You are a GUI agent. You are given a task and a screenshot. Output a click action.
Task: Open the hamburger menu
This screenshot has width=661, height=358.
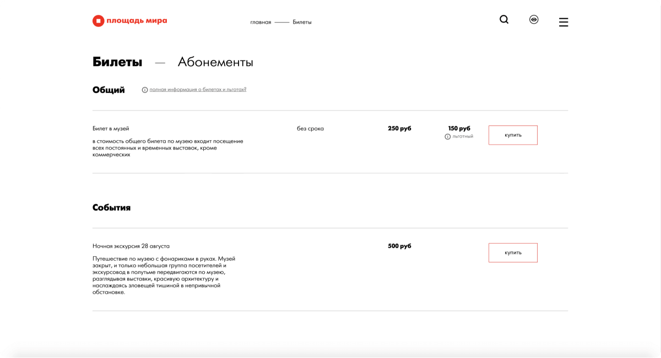coord(564,22)
